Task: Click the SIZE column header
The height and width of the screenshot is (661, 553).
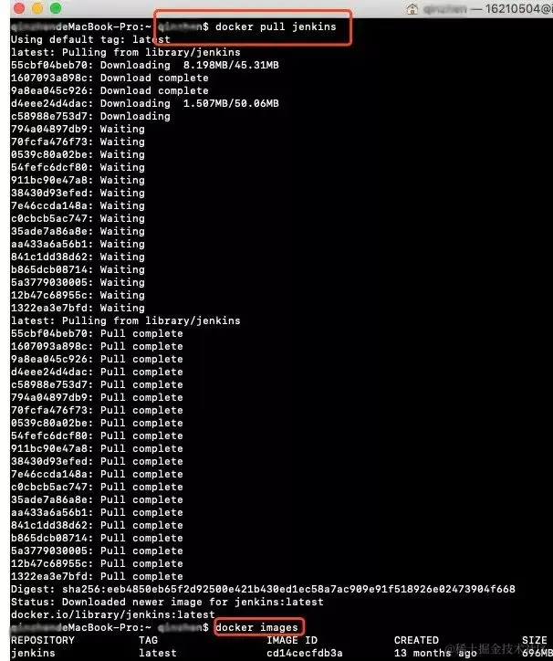Action: pos(535,640)
